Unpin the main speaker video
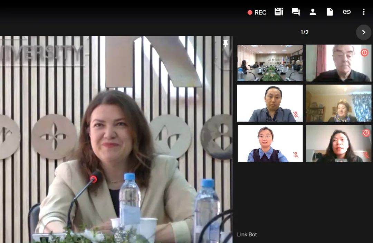Screen dimensions: 373x243 pos(226,43)
